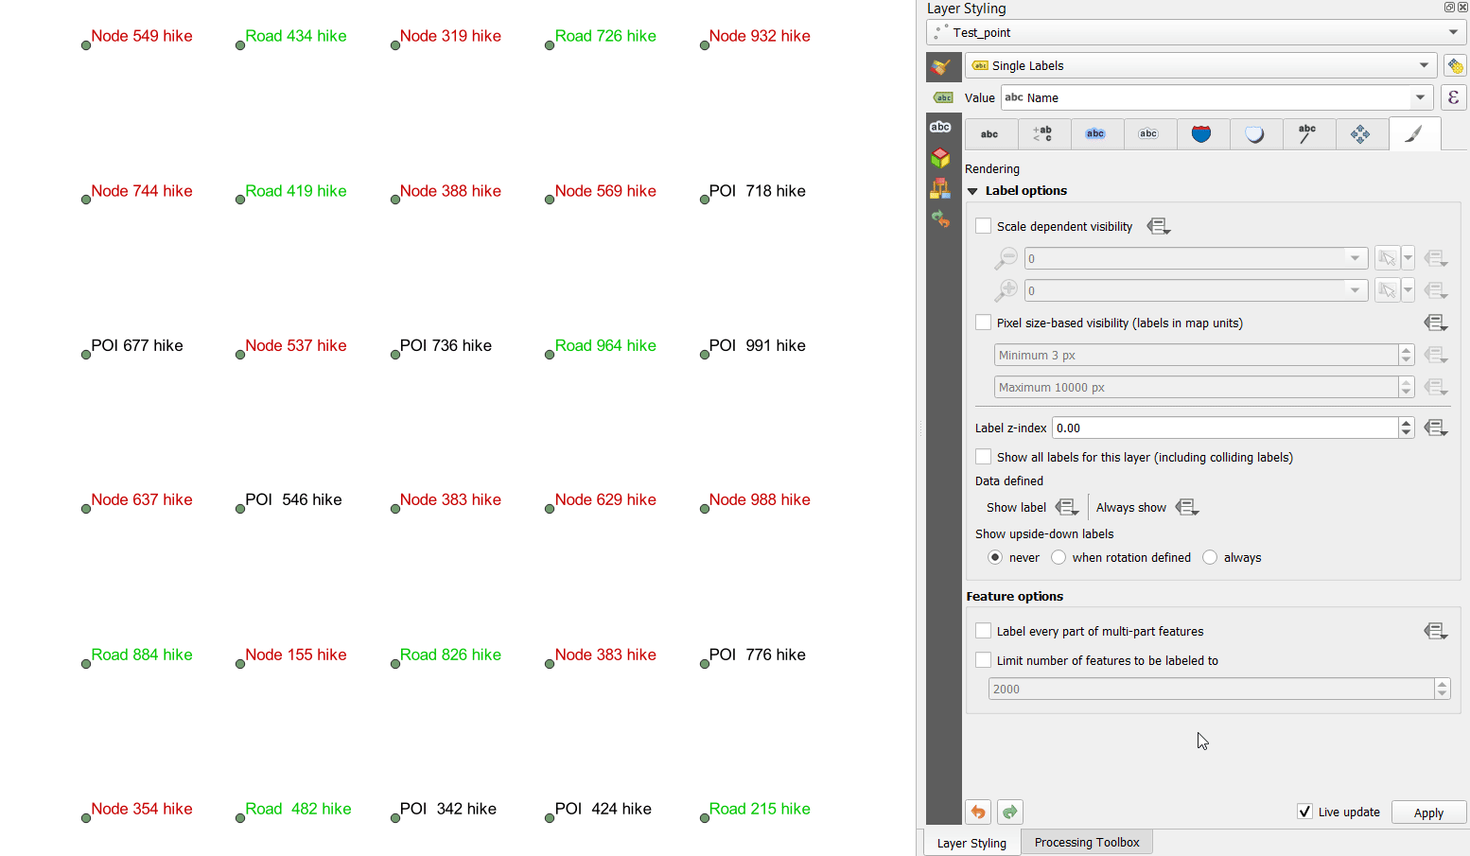
Task: Switch to the Callouts settings tab
Action: coord(1308,133)
